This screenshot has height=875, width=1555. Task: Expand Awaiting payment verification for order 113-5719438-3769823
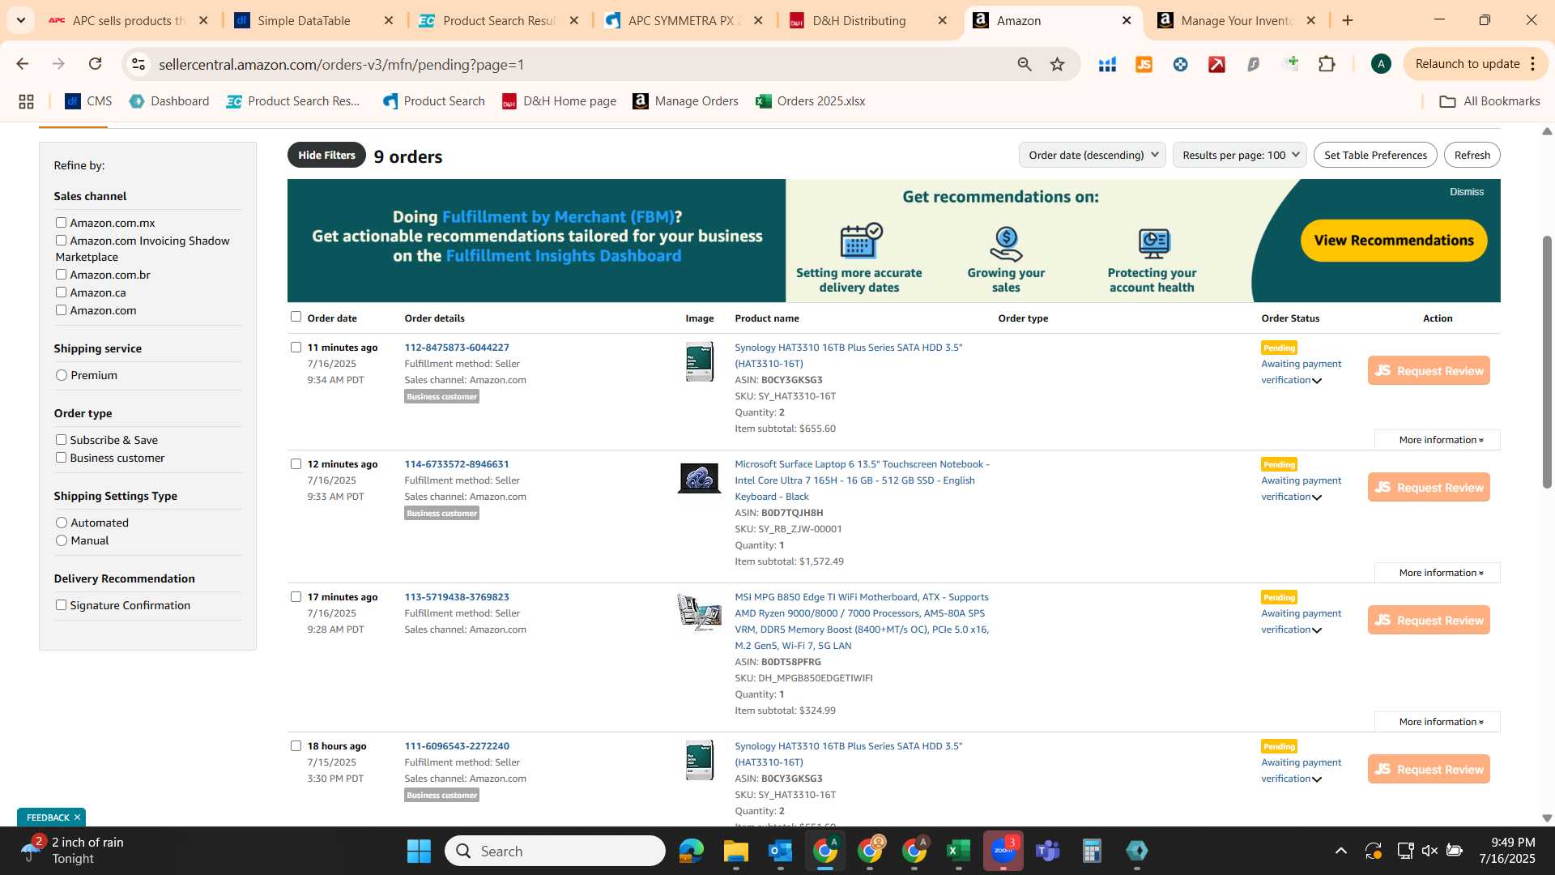[1317, 630]
